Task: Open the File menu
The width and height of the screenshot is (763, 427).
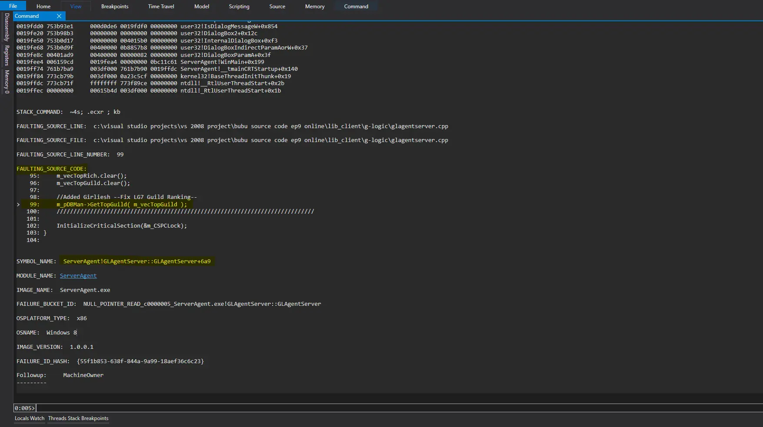Action: click(x=13, y=6)
